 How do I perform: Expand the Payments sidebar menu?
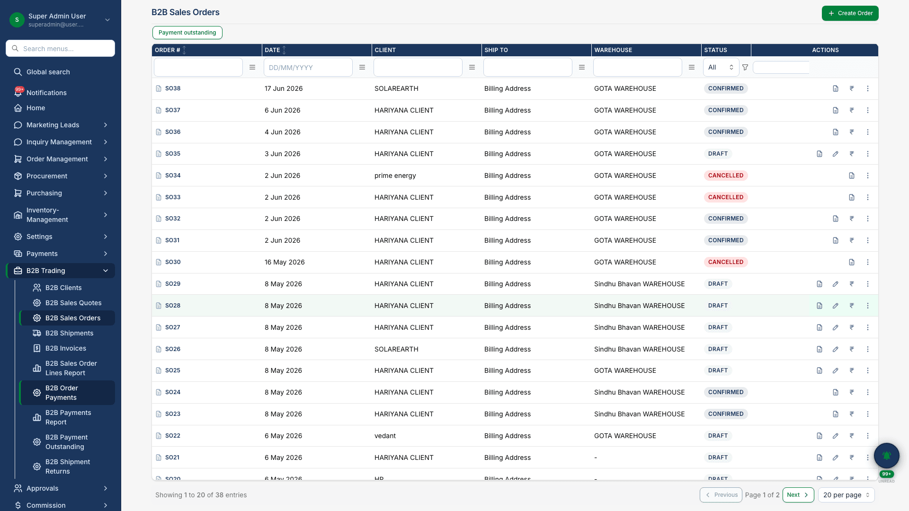pyautogui.click(x=61, y=254)
